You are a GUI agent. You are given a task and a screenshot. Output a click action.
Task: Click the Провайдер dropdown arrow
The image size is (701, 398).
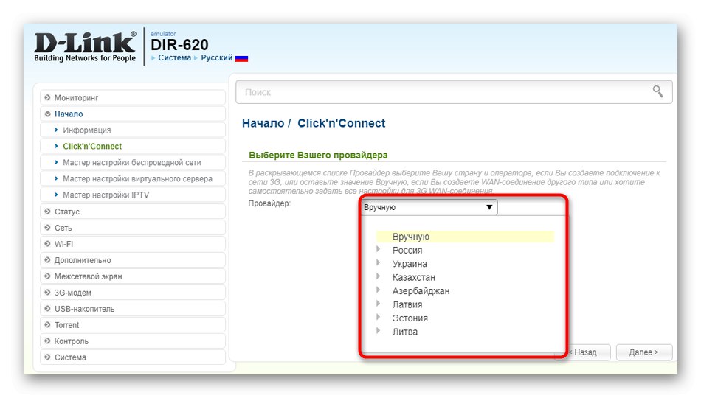point(489,207)
